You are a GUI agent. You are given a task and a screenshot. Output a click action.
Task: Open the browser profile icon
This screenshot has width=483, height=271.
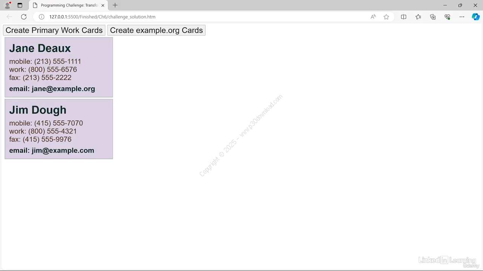[x=7, y=5]
